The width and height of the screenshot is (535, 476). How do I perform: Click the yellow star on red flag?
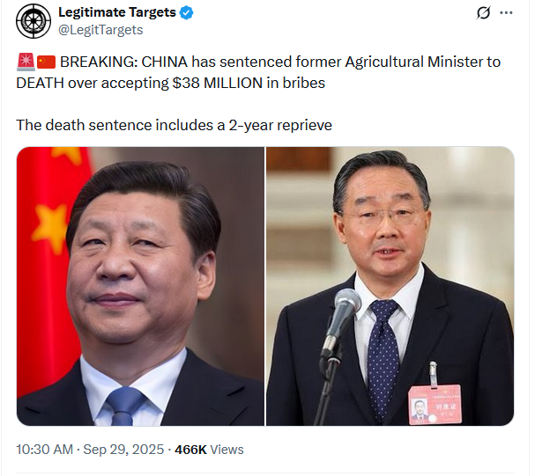pyautogui.click(x=51, y=224)
